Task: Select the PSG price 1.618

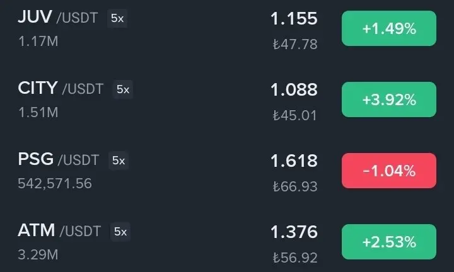Action: [x=294, y=161]
